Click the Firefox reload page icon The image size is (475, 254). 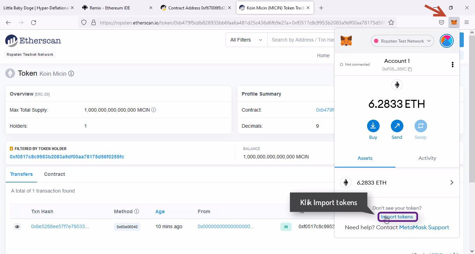click(34, 22)
